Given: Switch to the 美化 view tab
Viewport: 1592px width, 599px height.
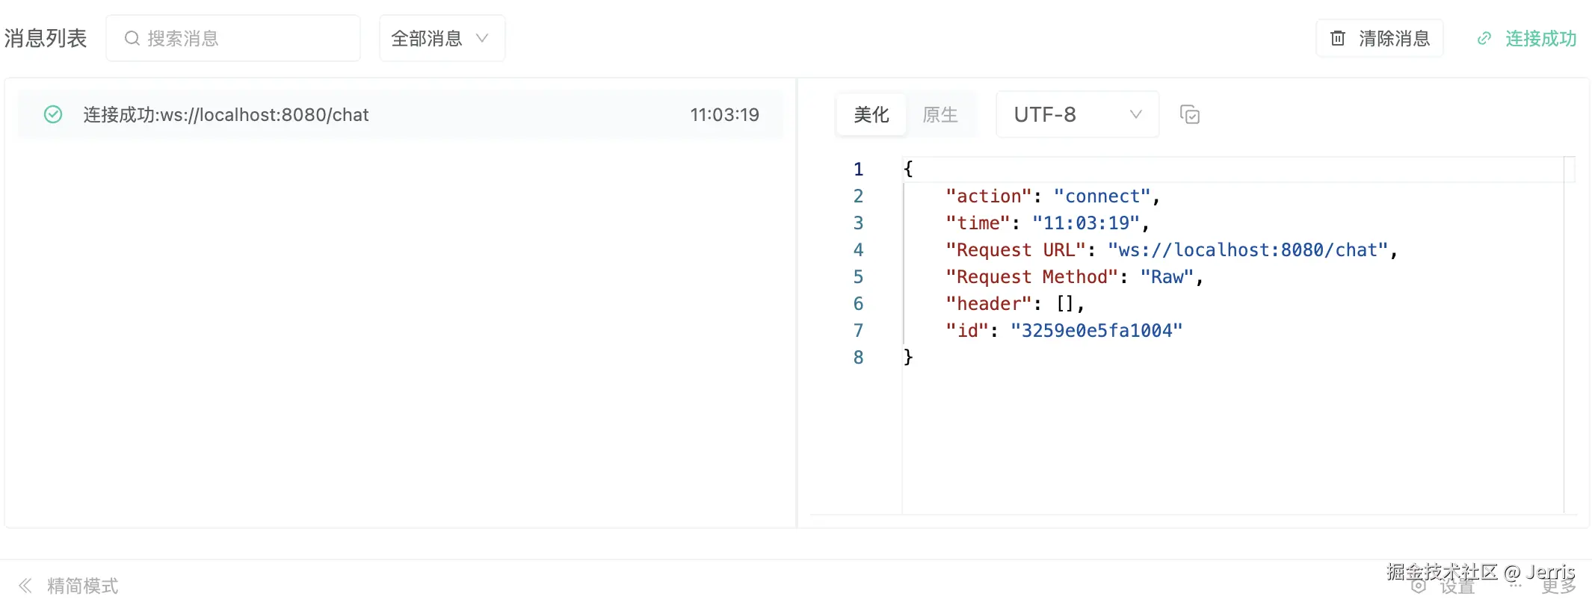Looking at the screenshot, I should tap(871, 114).
